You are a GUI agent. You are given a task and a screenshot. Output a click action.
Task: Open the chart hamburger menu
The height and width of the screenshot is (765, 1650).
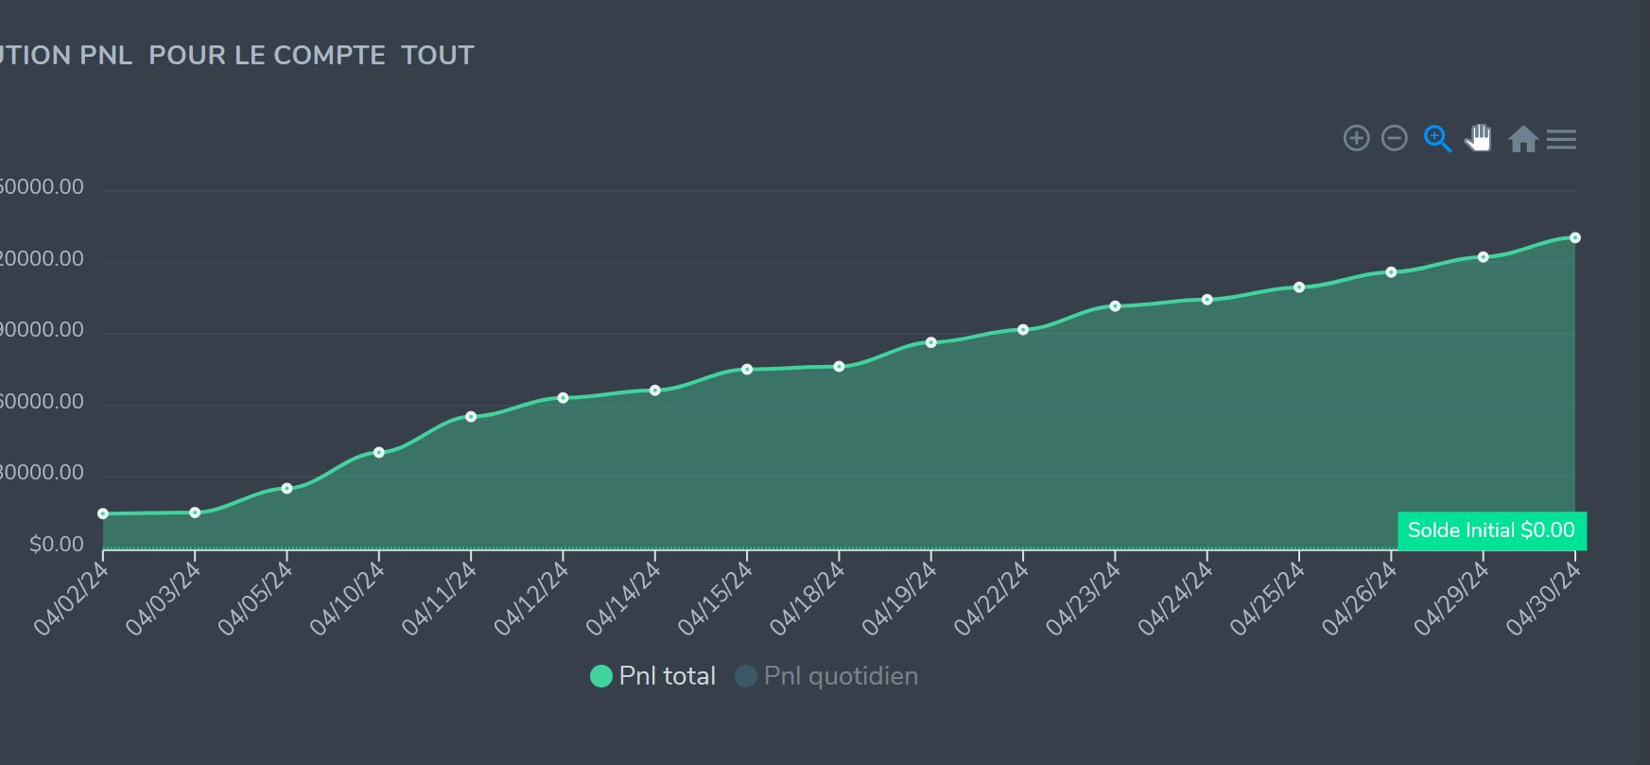(1562, 140)
